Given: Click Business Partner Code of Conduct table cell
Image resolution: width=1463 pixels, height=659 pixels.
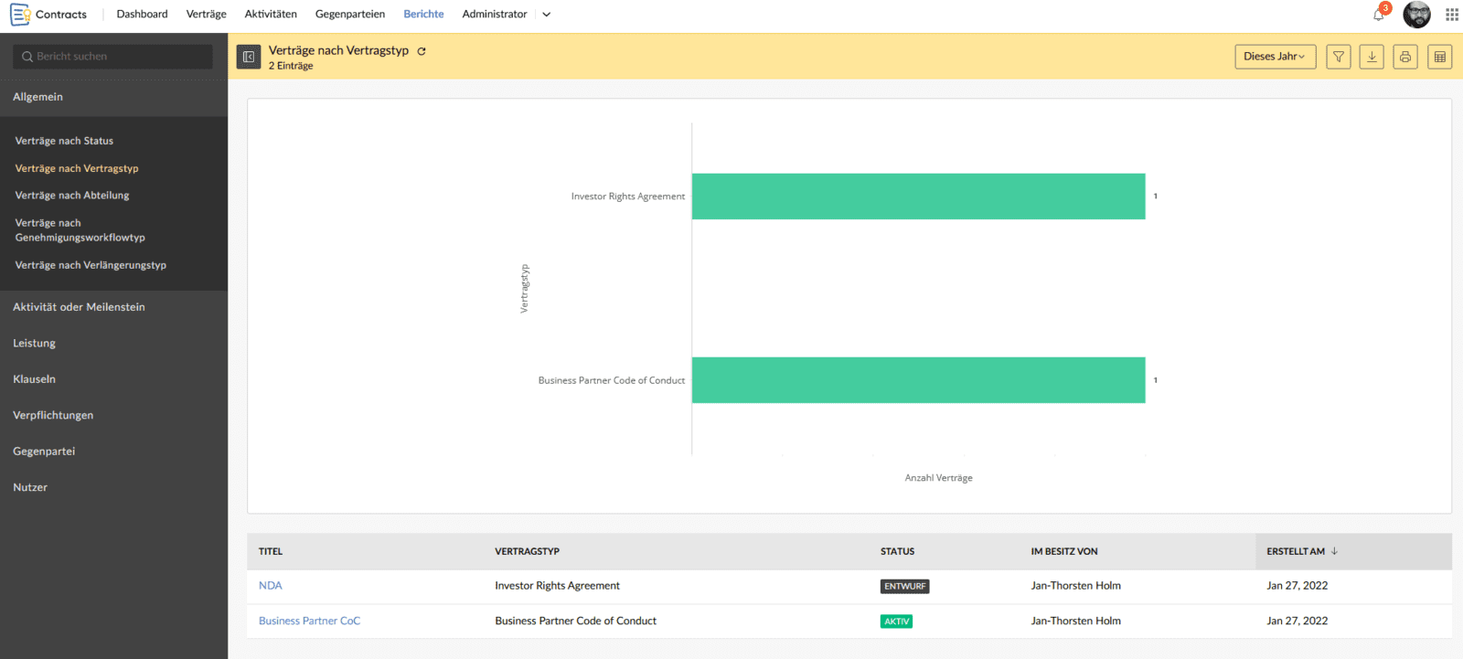Looking at the screenshot, I should (x=575, y=621).
